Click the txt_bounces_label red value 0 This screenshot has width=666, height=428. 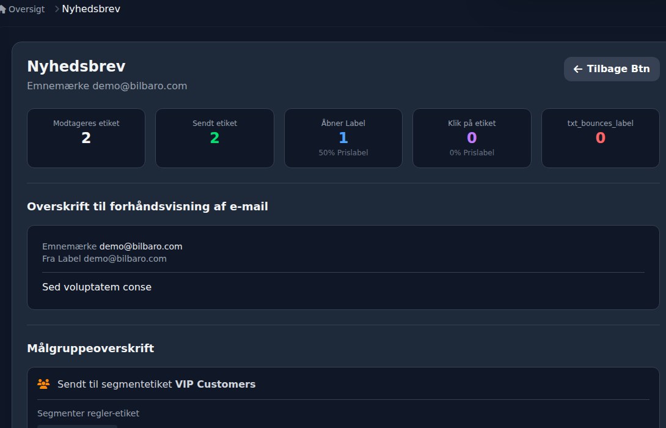point(601,138)
